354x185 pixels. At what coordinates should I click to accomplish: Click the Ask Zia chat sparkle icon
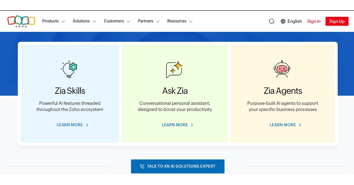pos(174,70)
